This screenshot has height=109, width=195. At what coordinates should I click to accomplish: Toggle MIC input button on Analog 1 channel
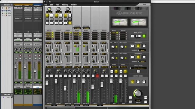[47, 15]
